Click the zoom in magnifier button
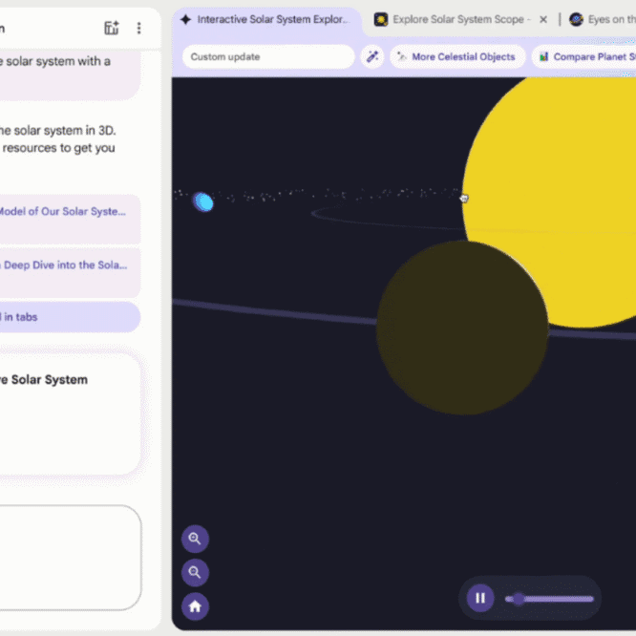The image size is (636, 636). pyautogui.click(x=195, y=539)
